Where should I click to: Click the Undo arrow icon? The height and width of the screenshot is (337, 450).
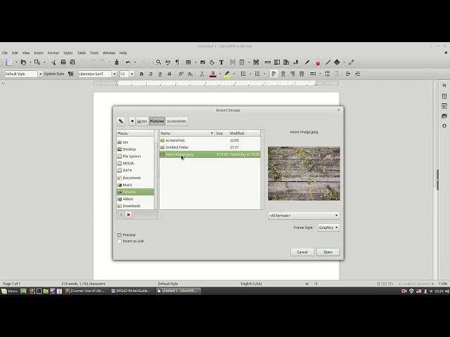128,62
